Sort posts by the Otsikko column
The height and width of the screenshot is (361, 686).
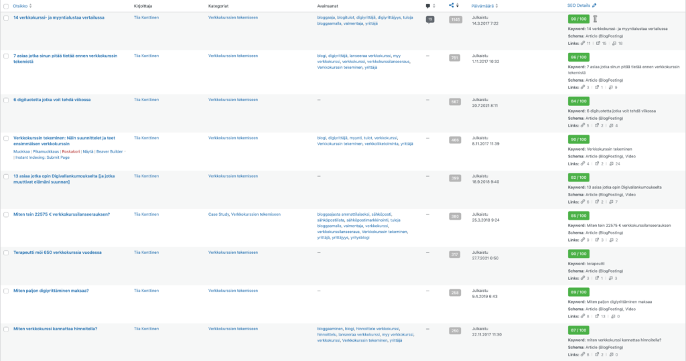[x=19, y=5]
